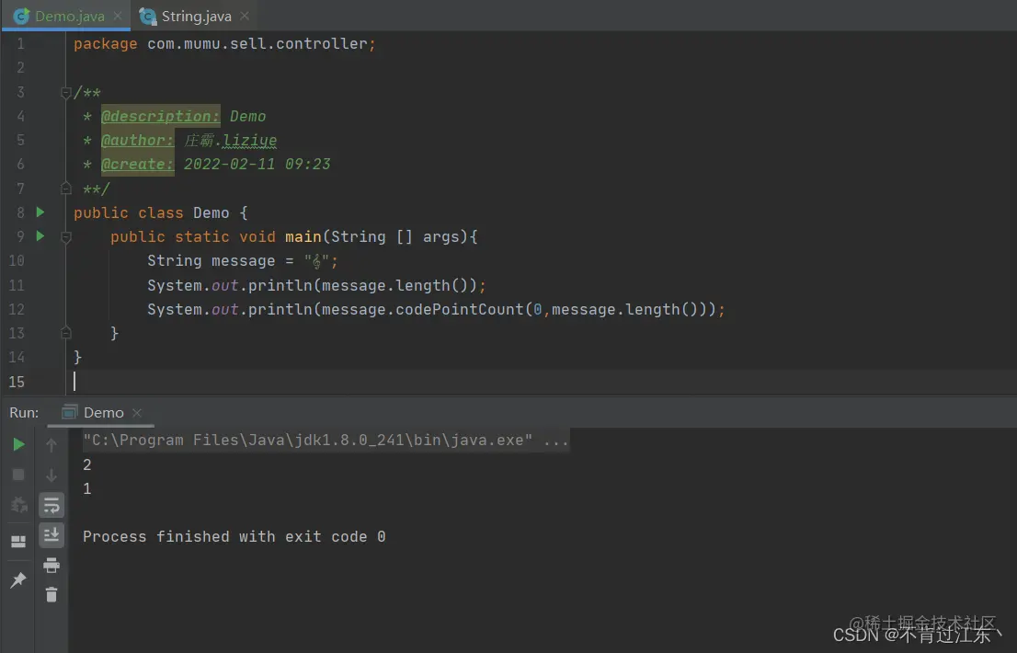Image resolution: width=1017 pixels, height=653 pixels.
Task: Close the String.java editor tab
Action: point(245,16)
